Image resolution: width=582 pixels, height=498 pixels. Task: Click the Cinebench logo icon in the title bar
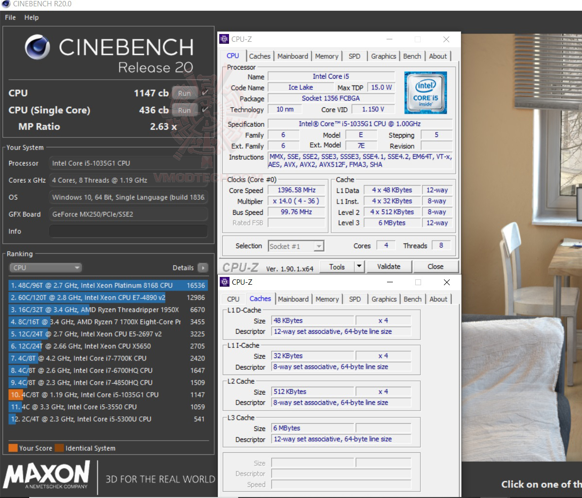coord(5,4)
